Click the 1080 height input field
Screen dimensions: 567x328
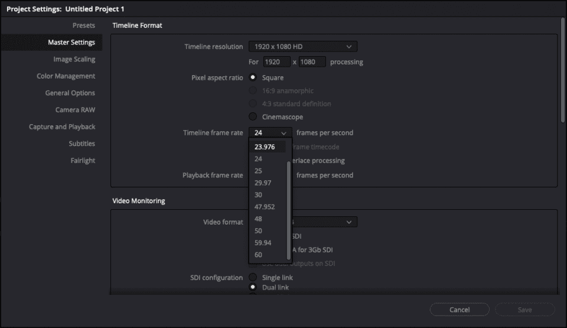[312, 62]
